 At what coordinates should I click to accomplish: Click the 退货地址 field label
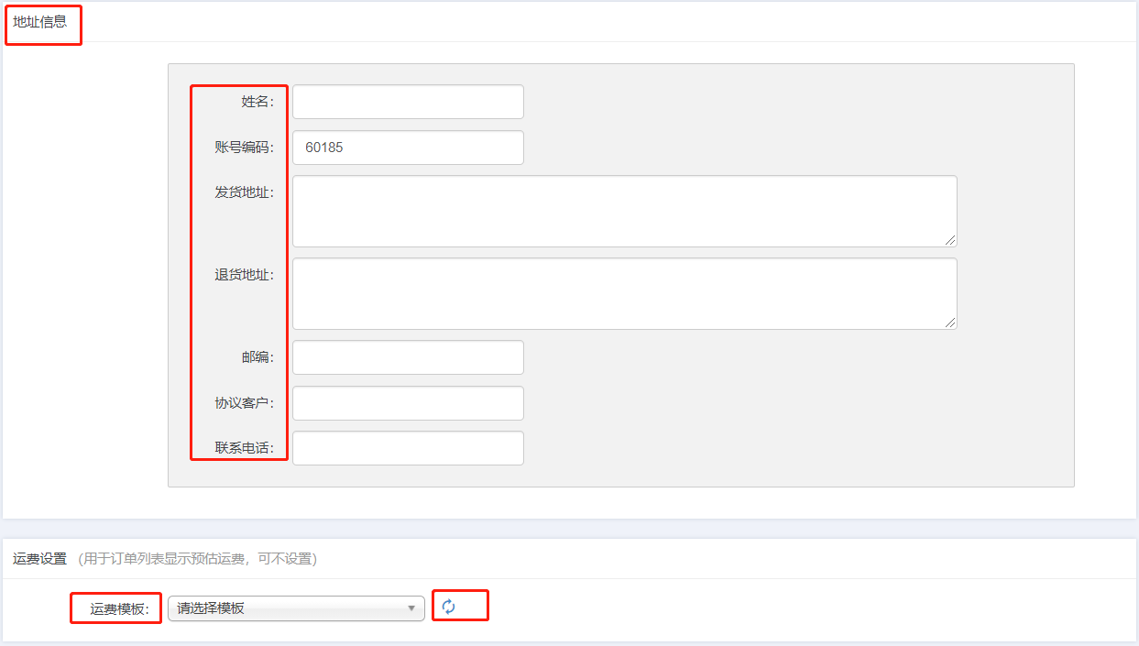(x=245, y=274)
